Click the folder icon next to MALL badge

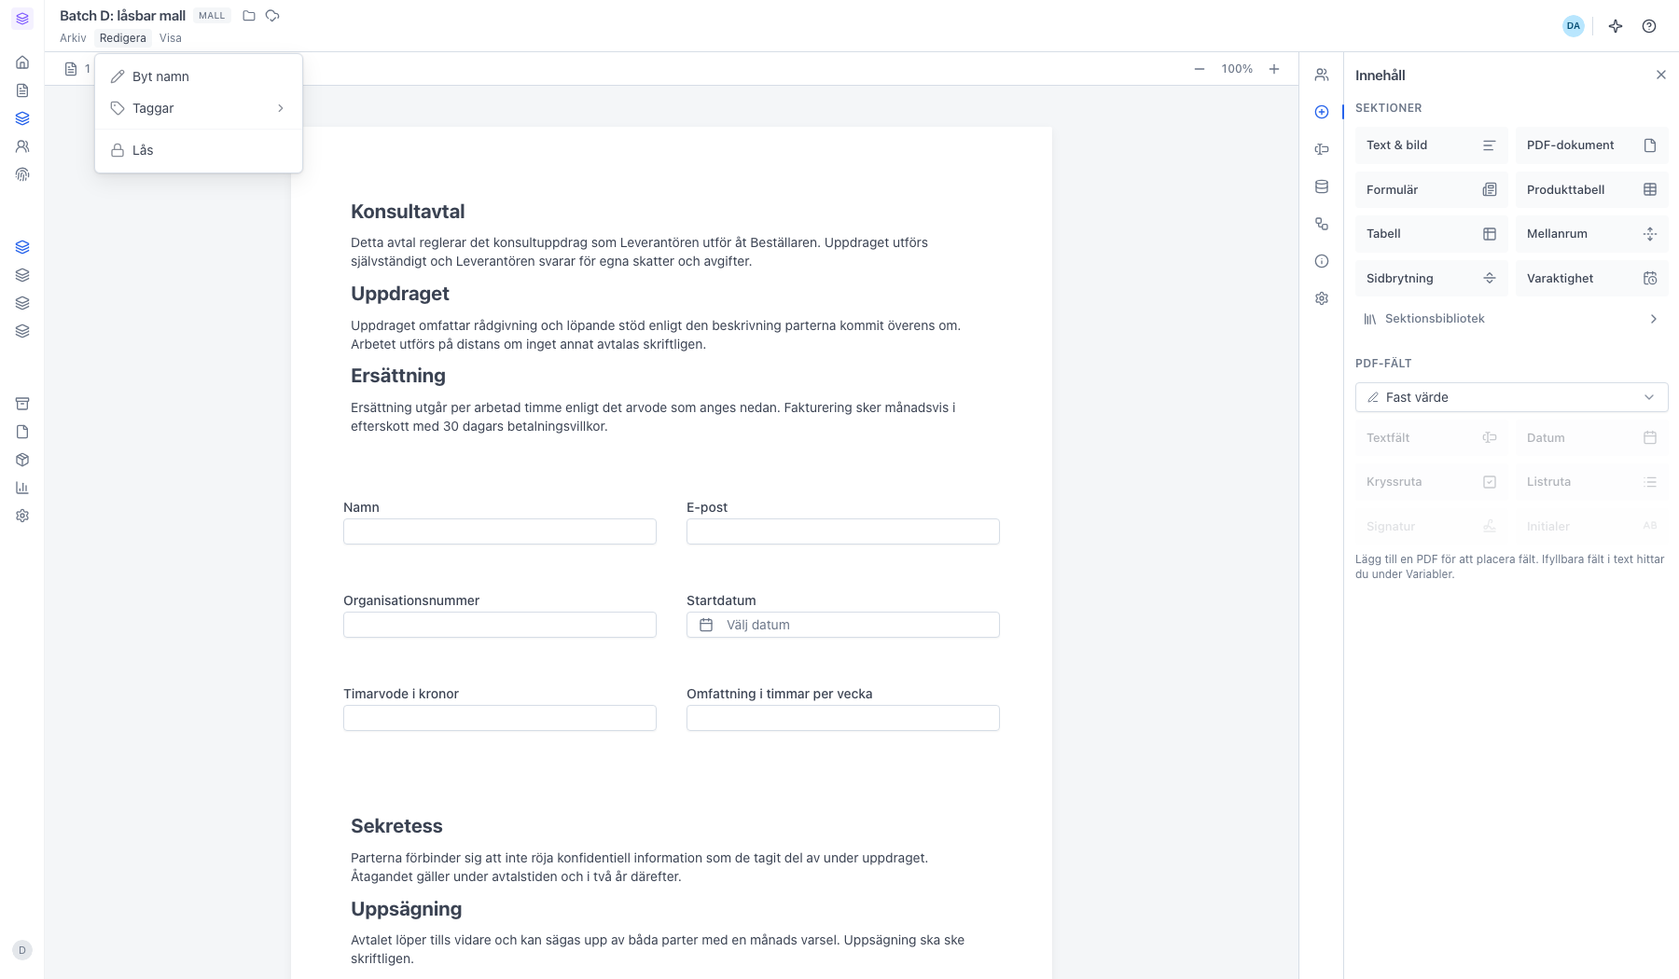pyautogui.click(x=249, y=16)
